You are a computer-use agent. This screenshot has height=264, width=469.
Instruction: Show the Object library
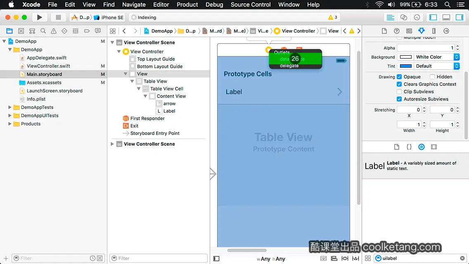[x=422, y=147]
